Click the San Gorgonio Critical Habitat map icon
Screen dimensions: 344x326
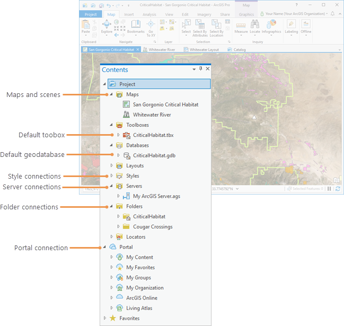pos(126,104)
